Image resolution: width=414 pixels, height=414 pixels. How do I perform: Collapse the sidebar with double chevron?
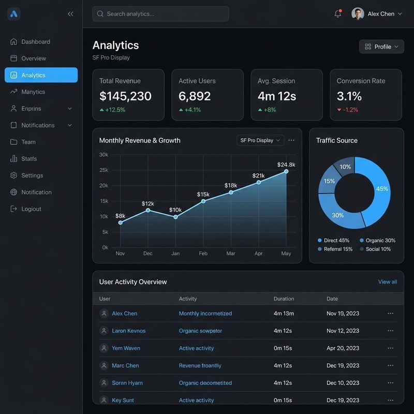tap(70, 14)
